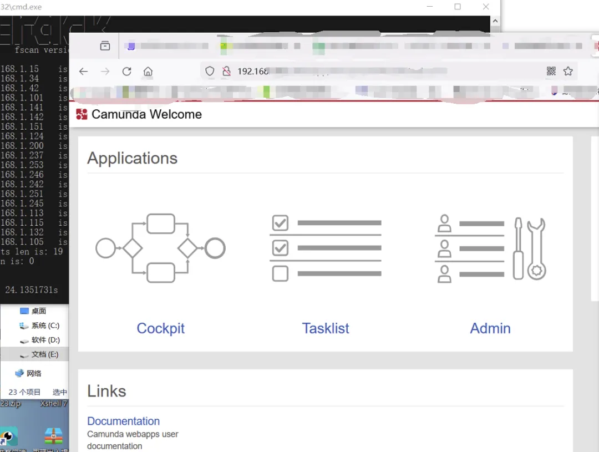The height and width of the screenshot is (452, 599).
Task: Select the first browser tab
Action: (166, 46)
